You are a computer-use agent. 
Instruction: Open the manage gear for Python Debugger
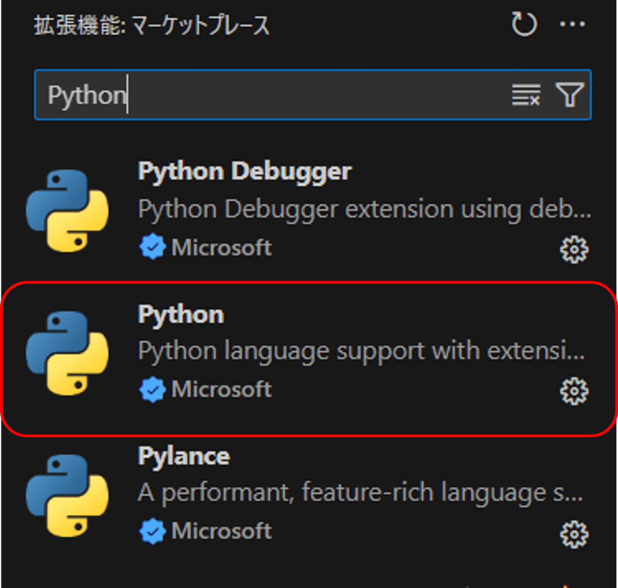(x=574, y=249)
